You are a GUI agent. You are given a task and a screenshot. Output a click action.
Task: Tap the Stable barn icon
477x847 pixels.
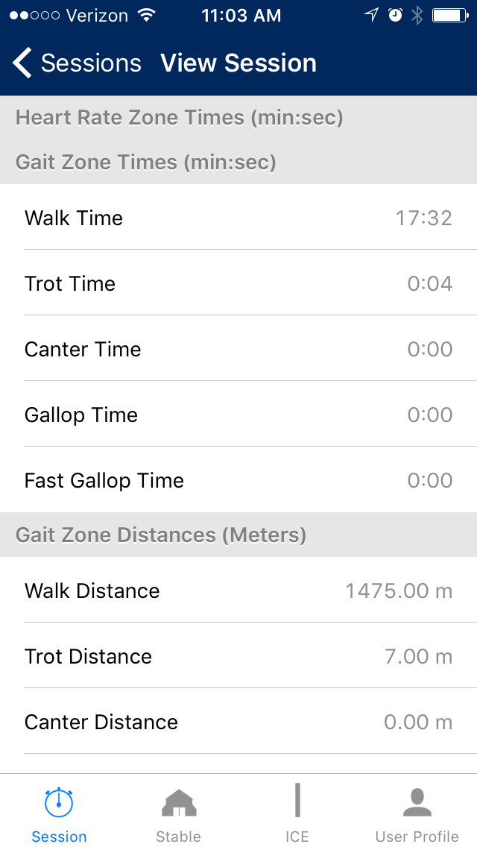[178, 802]
